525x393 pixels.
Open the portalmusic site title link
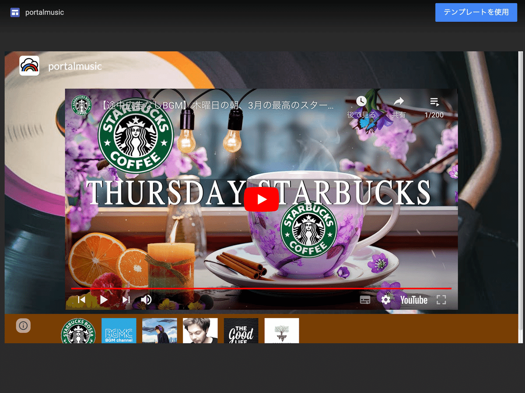coord(75,67)
